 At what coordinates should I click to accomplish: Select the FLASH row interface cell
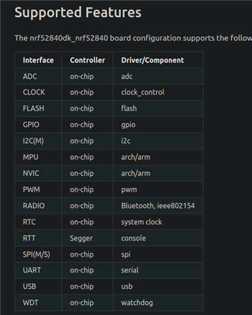tap(38, 109)
